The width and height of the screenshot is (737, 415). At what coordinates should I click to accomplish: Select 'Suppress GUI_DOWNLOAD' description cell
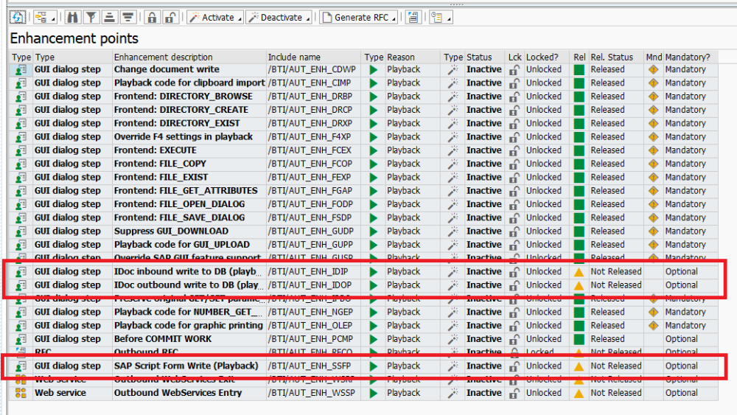click(x=189, y=231)
